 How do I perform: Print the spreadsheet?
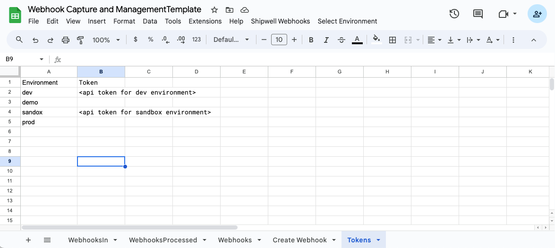pyautogui.click(x=66, y=40)
